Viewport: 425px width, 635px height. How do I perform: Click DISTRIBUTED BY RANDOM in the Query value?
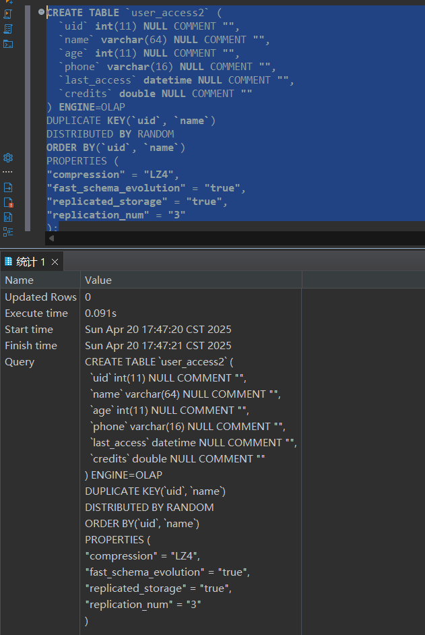pos(149,508)
